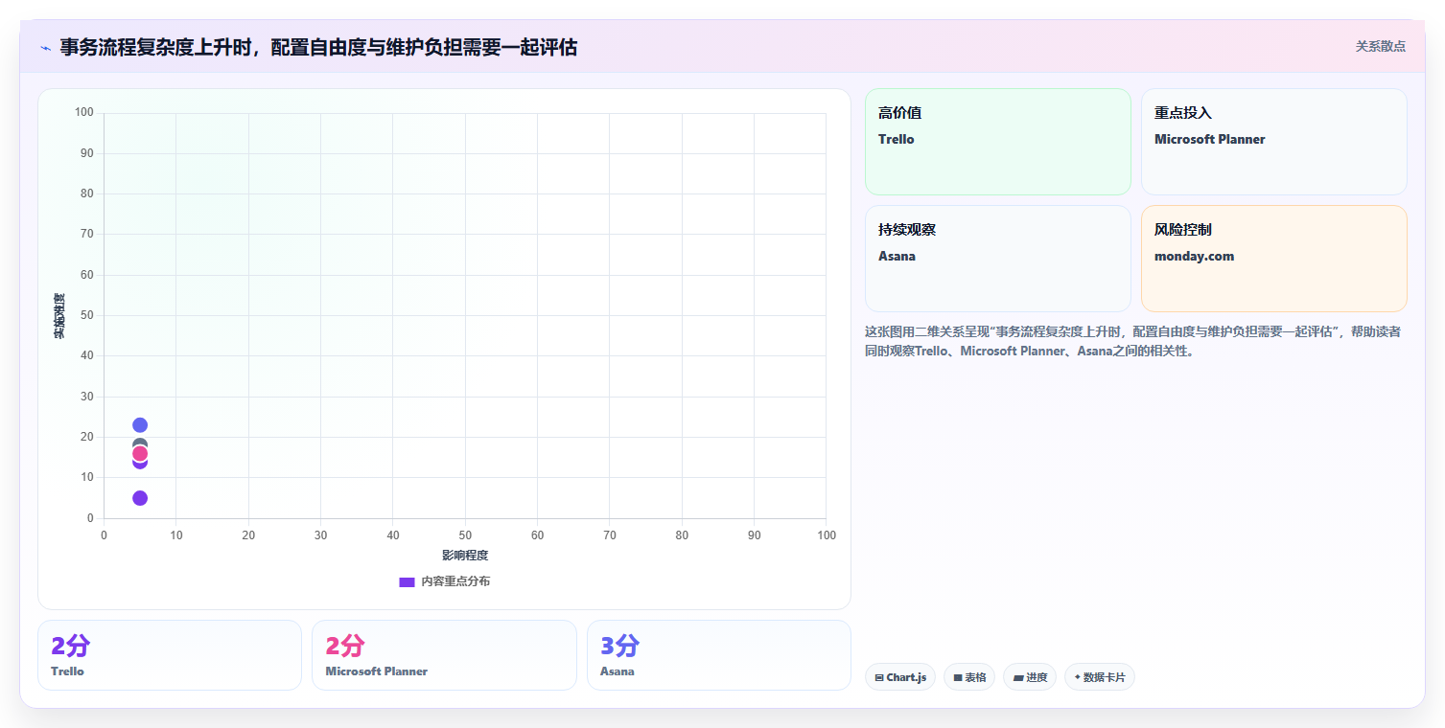Click the y-axis tick label 100

(x=83, y=113)
